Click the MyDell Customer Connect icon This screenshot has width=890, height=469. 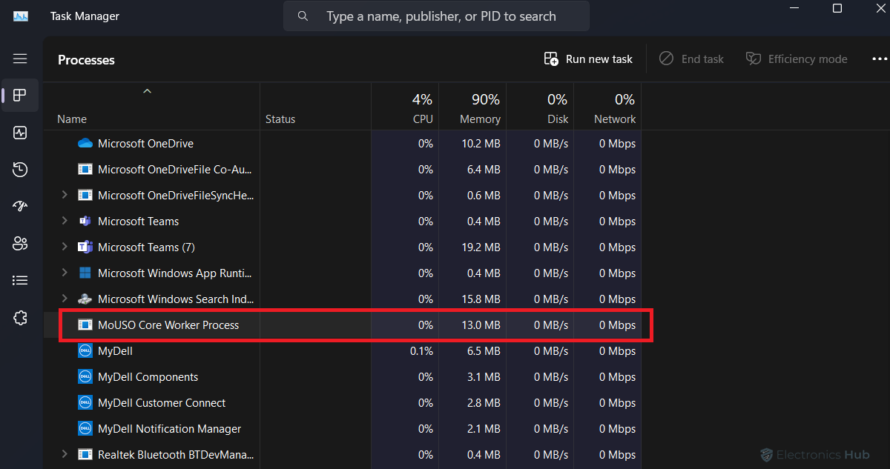(85, 402)
